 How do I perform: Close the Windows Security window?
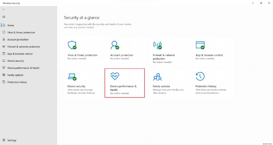[x=269, y=3]
